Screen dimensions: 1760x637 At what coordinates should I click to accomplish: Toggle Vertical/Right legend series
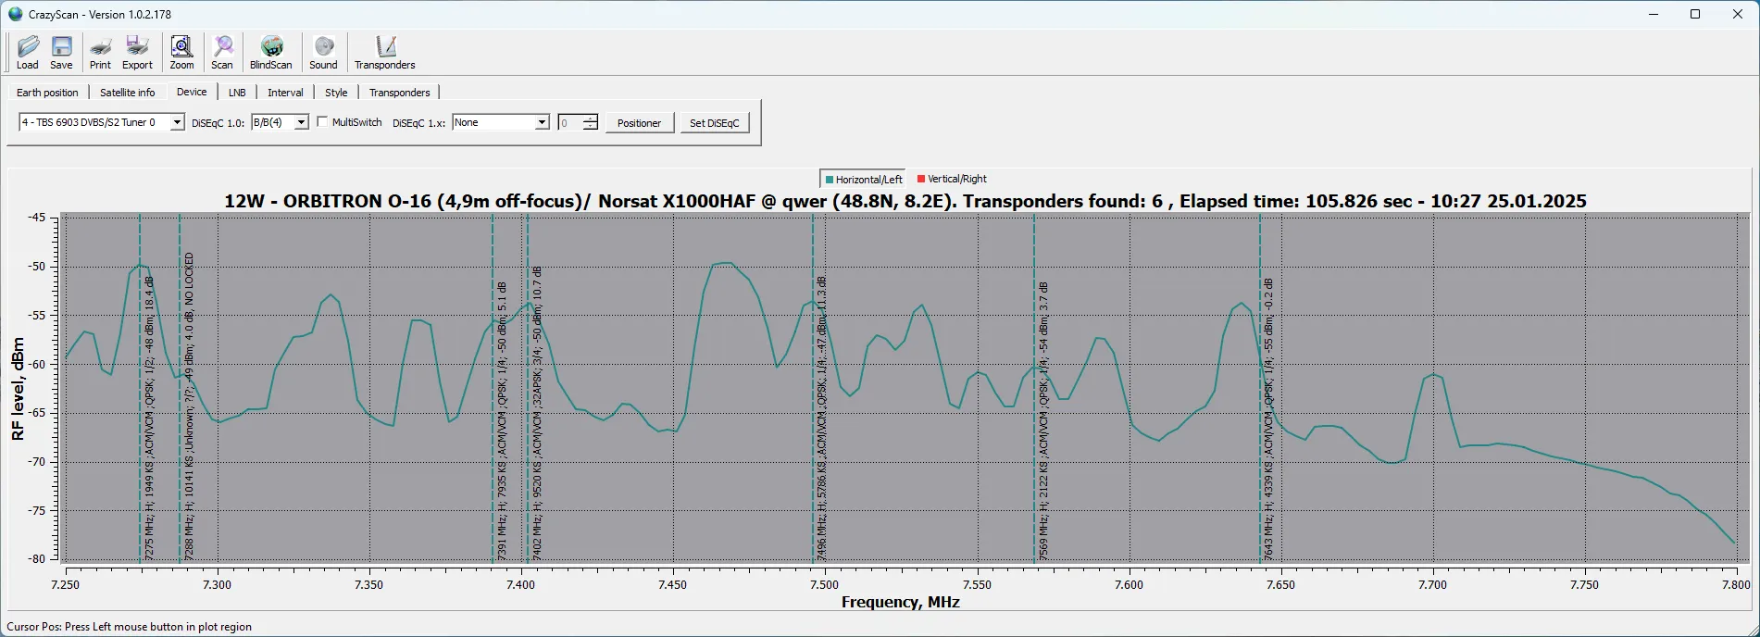952,180
